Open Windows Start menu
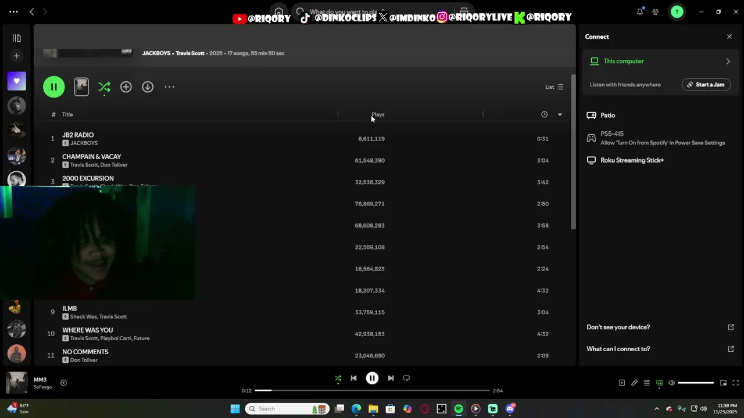Screen dimensions: 744x418 [235, 409]
